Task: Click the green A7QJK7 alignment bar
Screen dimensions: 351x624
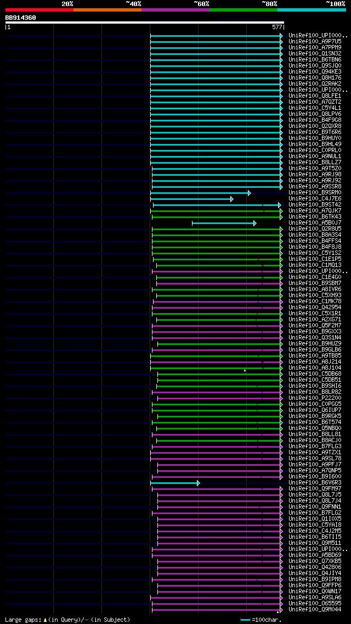Action: (216, 211)
